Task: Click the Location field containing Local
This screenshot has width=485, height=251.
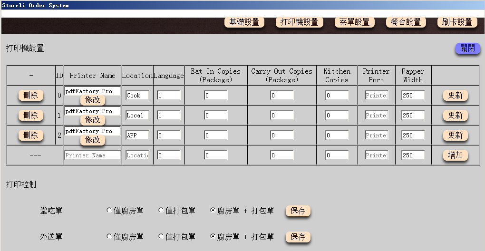Action: point(137,116)
